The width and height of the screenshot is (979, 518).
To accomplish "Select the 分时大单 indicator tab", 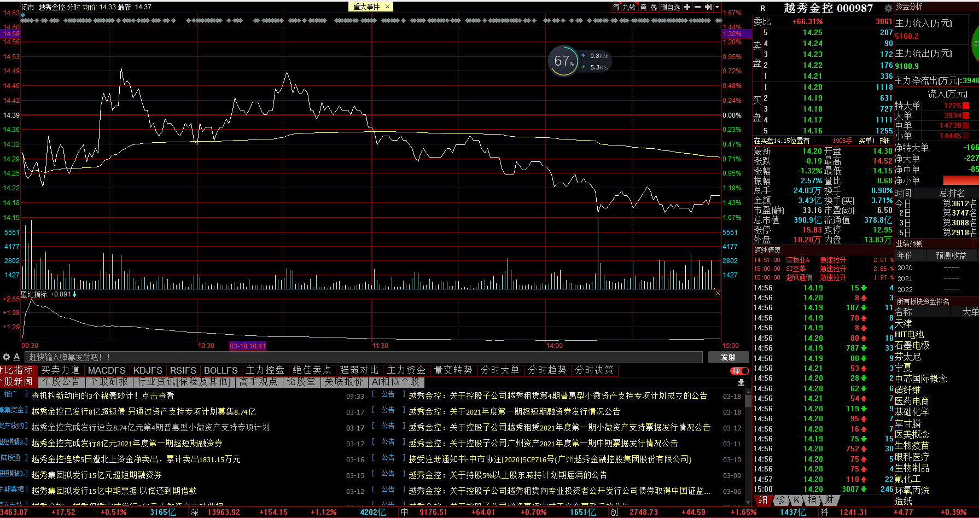I will [500, 370].
